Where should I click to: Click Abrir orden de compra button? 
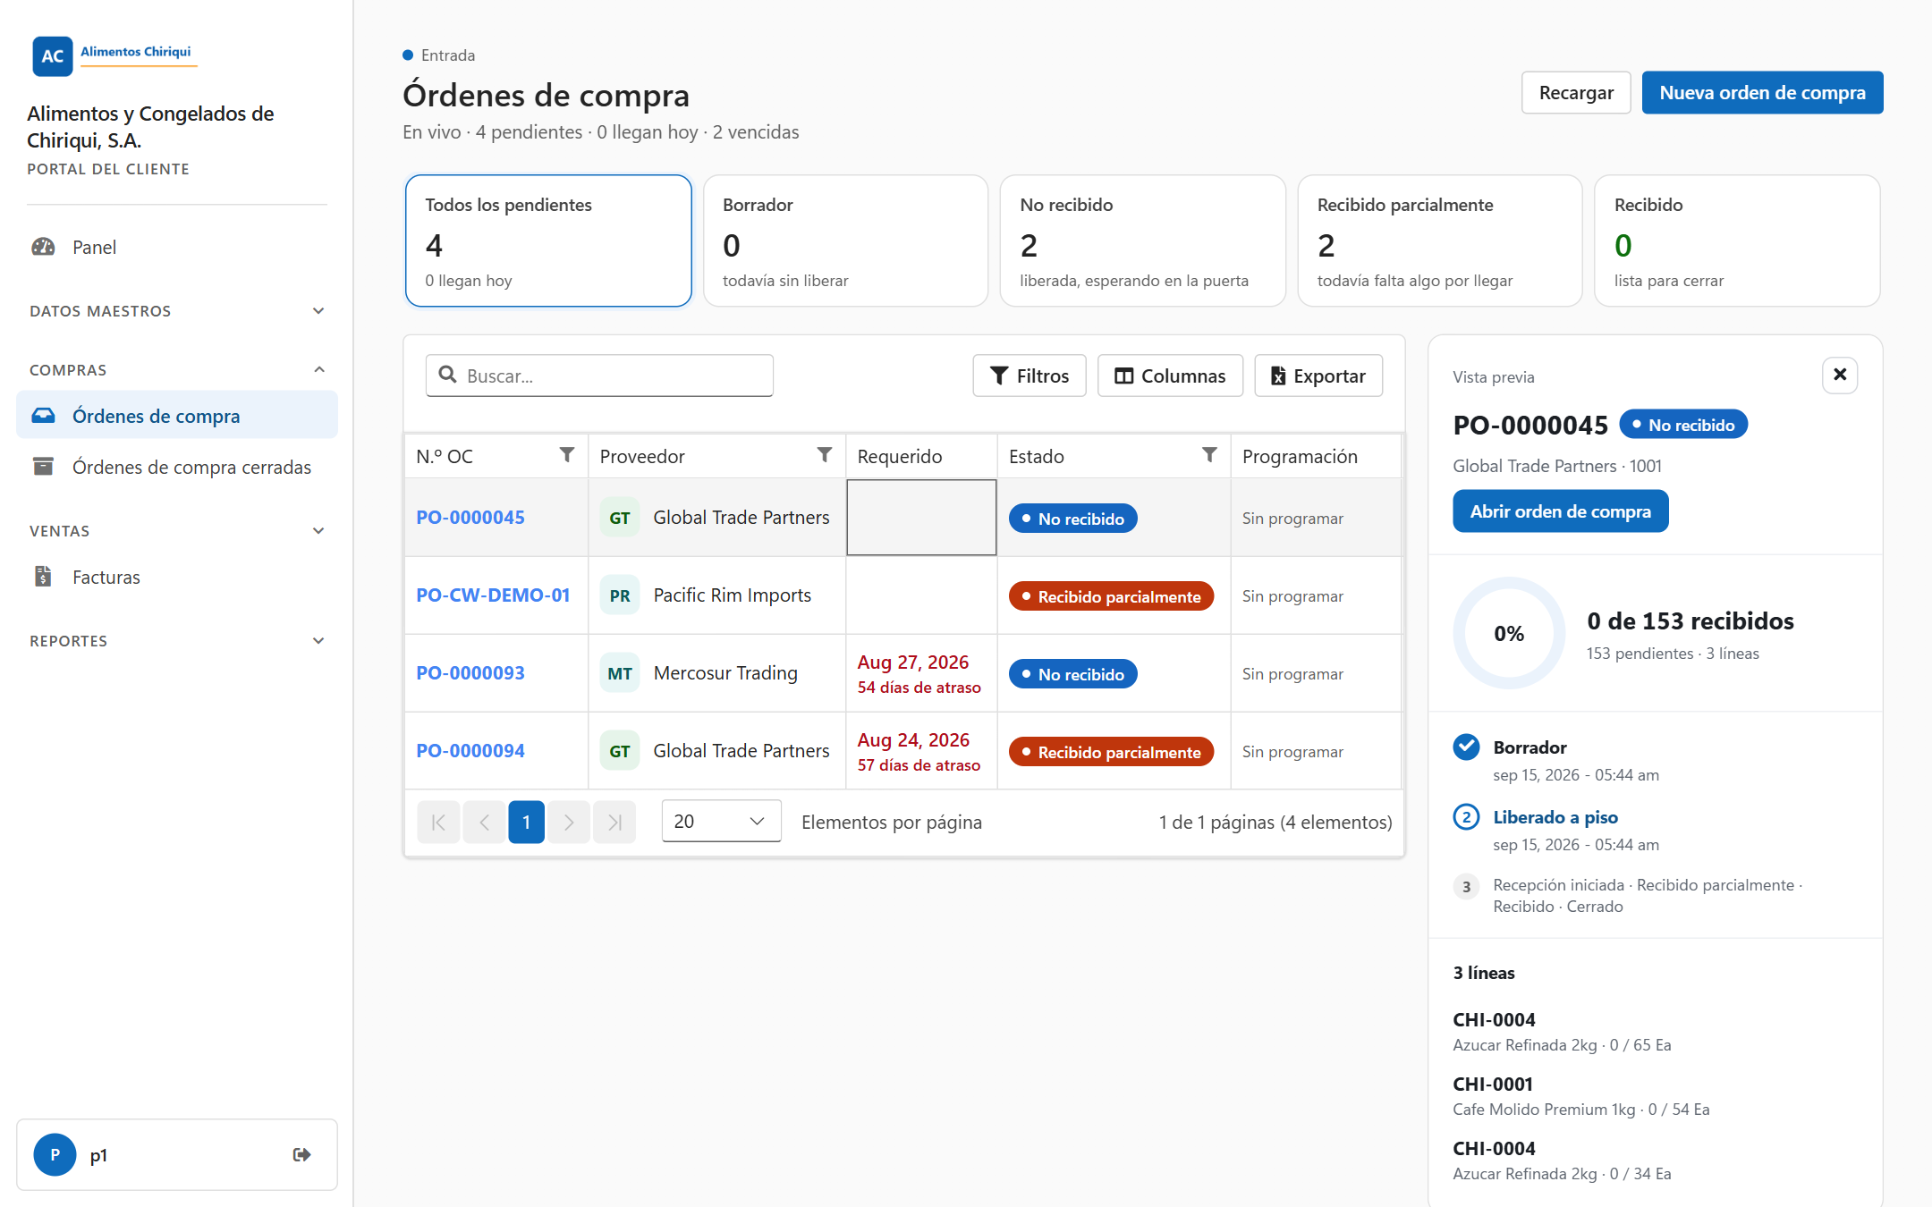tap(1560, 511)
